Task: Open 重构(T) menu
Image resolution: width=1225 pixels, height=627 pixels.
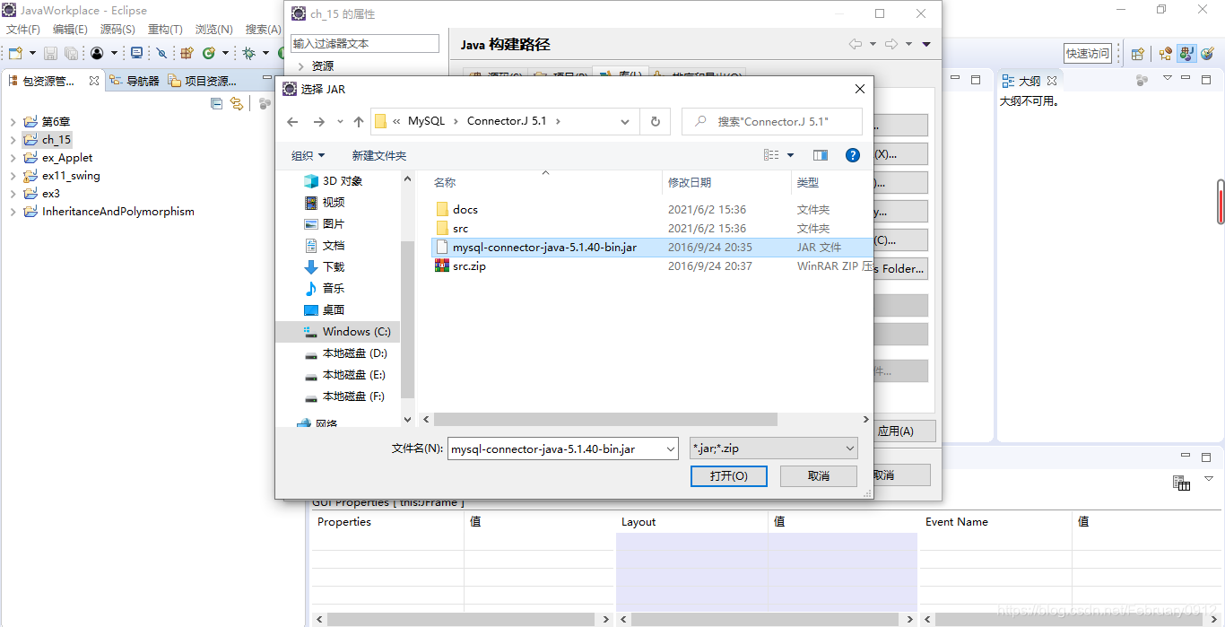Action: point(165,30)
